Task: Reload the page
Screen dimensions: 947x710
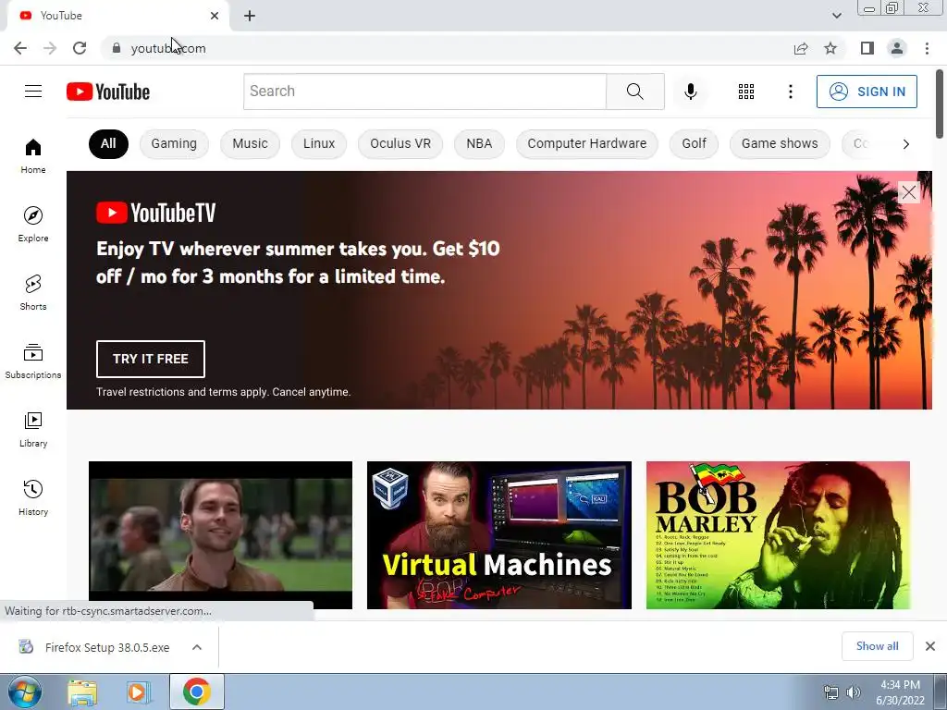Action: (80, 48)
